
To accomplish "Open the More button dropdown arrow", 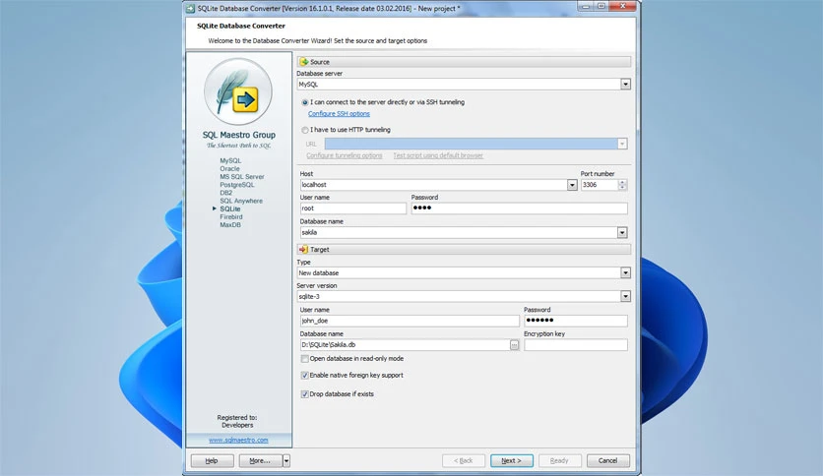I will (x=286, y=461).
